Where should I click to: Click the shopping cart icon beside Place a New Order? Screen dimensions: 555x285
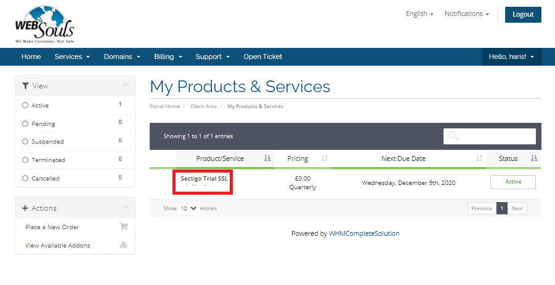[x=124, y=227]
